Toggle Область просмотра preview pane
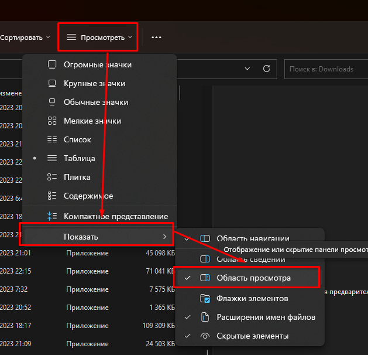Image resolution: width=368 pixels, height=355 pixels. (250, 278)
